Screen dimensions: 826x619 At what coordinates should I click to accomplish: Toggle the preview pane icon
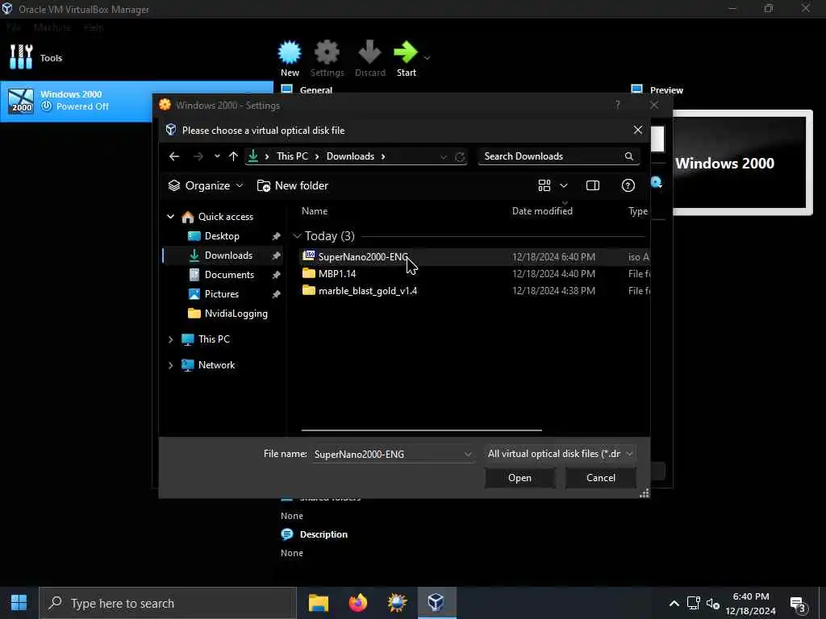[x=593, y=185]
